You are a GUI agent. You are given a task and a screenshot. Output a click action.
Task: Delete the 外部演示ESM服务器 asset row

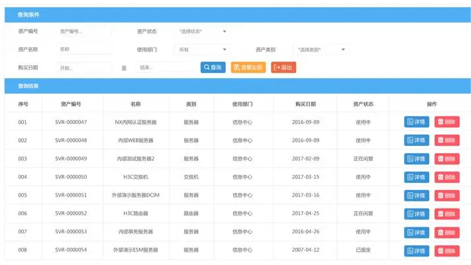(446, 251)
